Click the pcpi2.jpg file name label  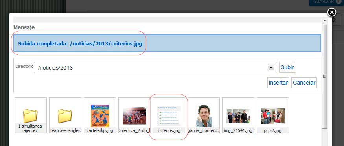273,131
